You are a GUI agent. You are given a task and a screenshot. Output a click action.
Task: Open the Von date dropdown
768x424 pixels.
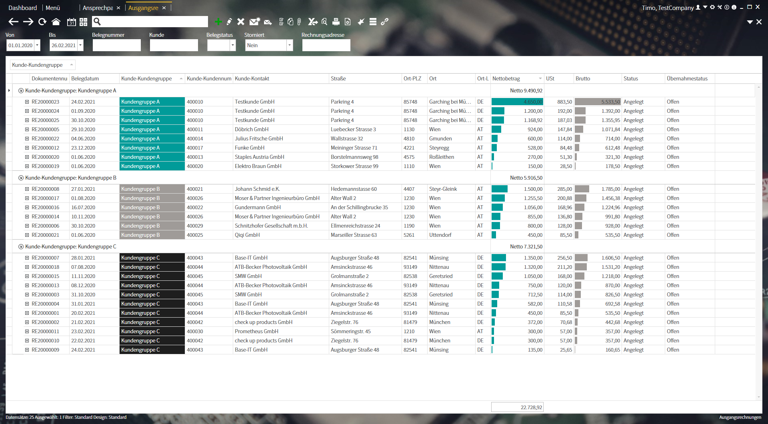37,45
